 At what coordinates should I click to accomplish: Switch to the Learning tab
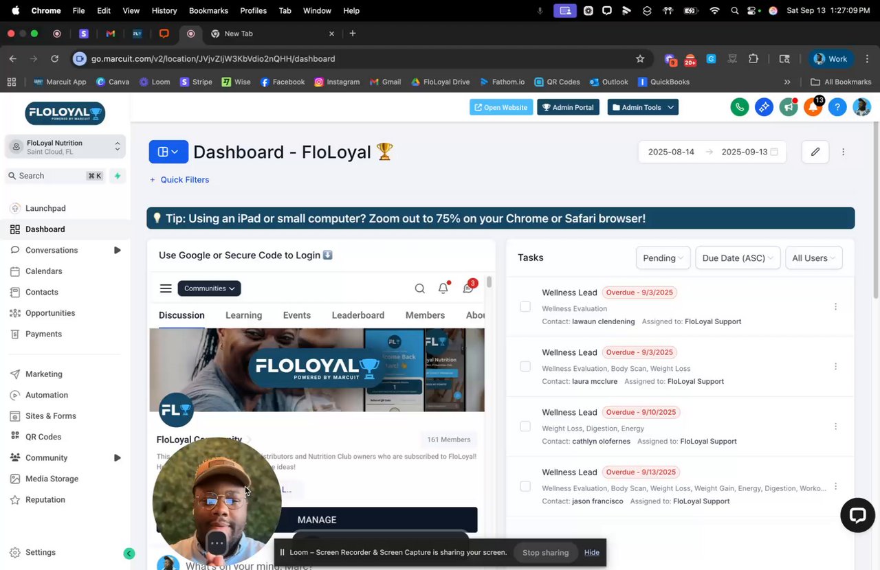click(x=243, y=315)
